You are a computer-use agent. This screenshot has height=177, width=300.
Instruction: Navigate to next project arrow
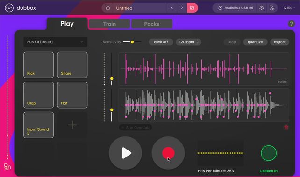click(x=182, y=8)
